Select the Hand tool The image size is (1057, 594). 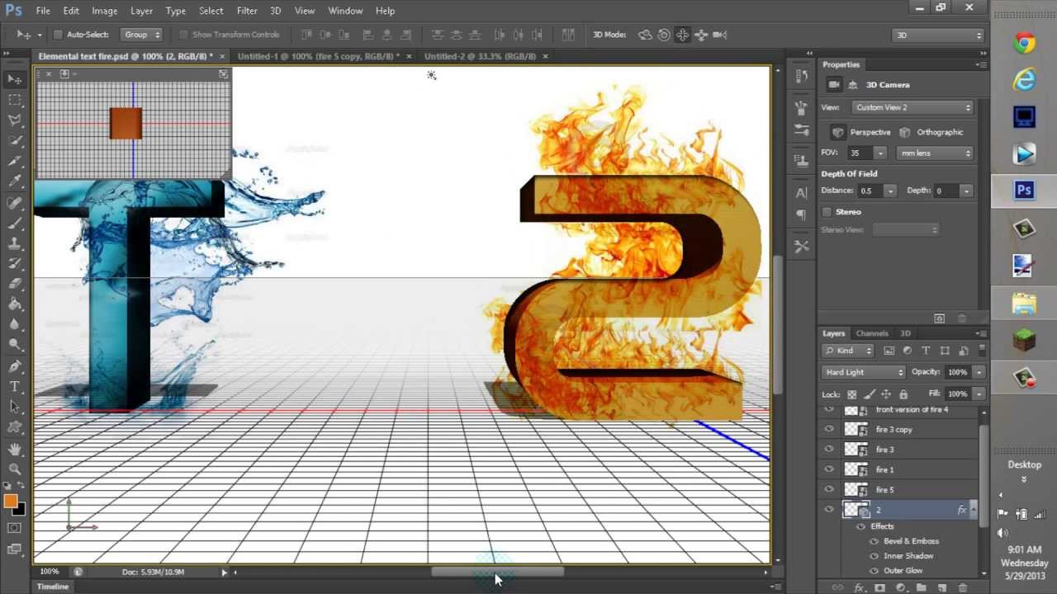[x=15, y=449]
